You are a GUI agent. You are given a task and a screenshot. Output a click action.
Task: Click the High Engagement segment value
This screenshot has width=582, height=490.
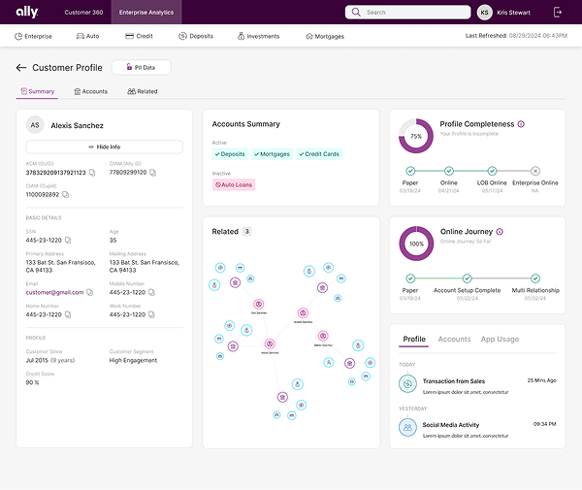click(x=133, y=360)
